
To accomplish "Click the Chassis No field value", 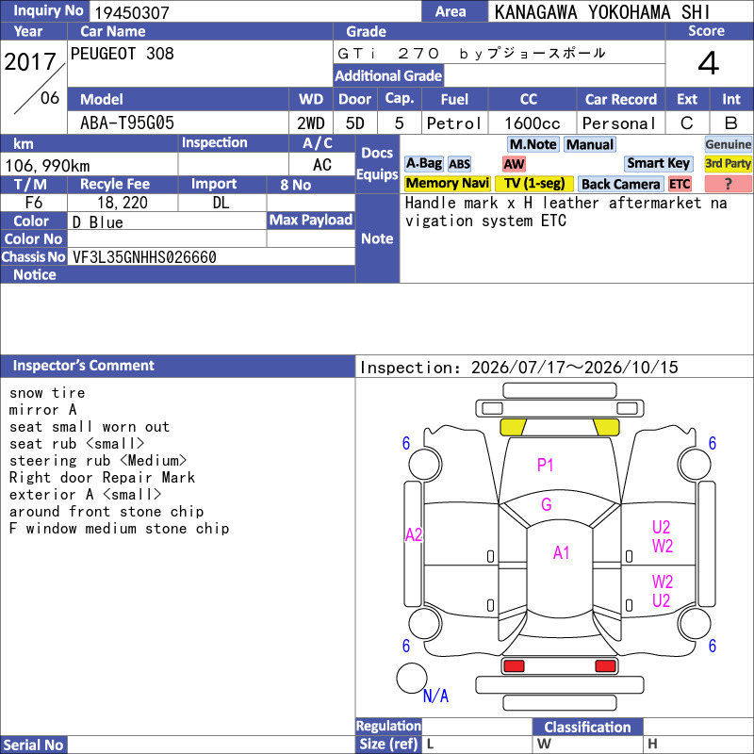I will 144,257.
